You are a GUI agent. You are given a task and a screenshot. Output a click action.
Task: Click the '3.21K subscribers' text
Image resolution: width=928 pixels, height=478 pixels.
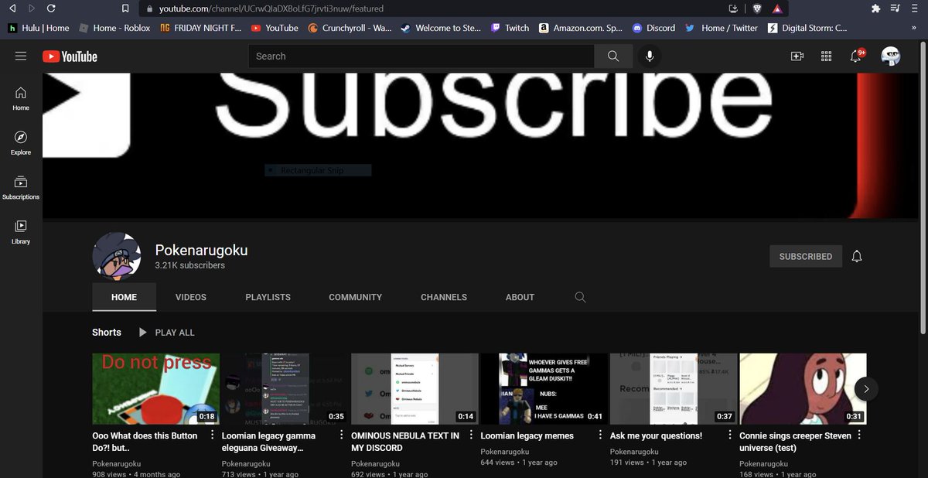click(189, 265)
